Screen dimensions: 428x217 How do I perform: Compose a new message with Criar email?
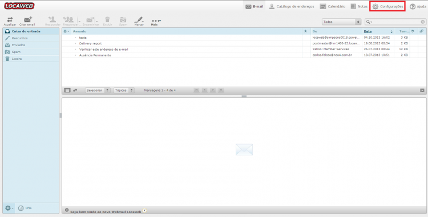point(27,21)
